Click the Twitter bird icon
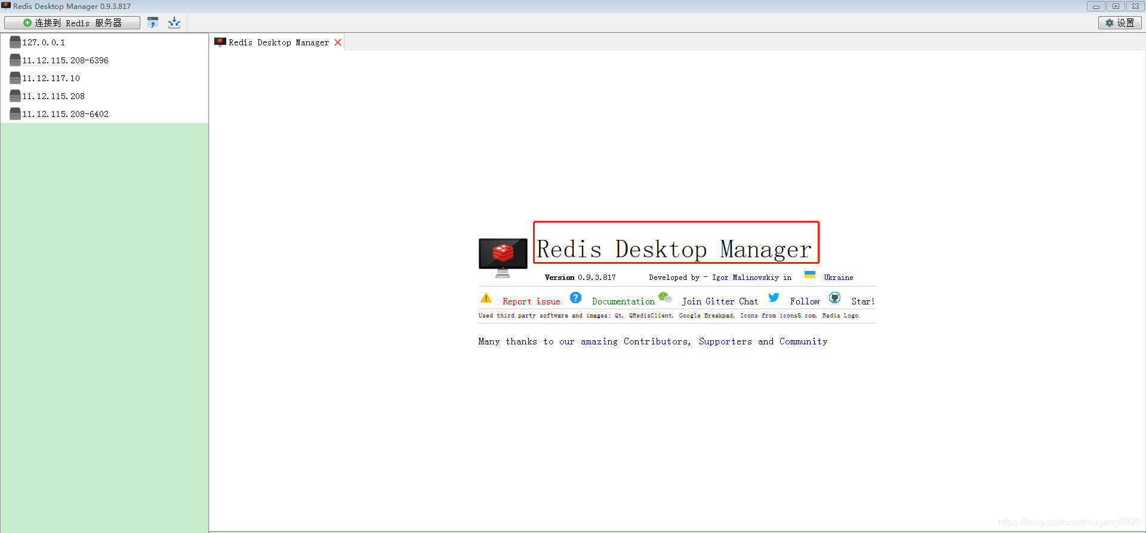The height and width of the screenshot is (533, 1146). pyautogui.click(x=774, y=297)
